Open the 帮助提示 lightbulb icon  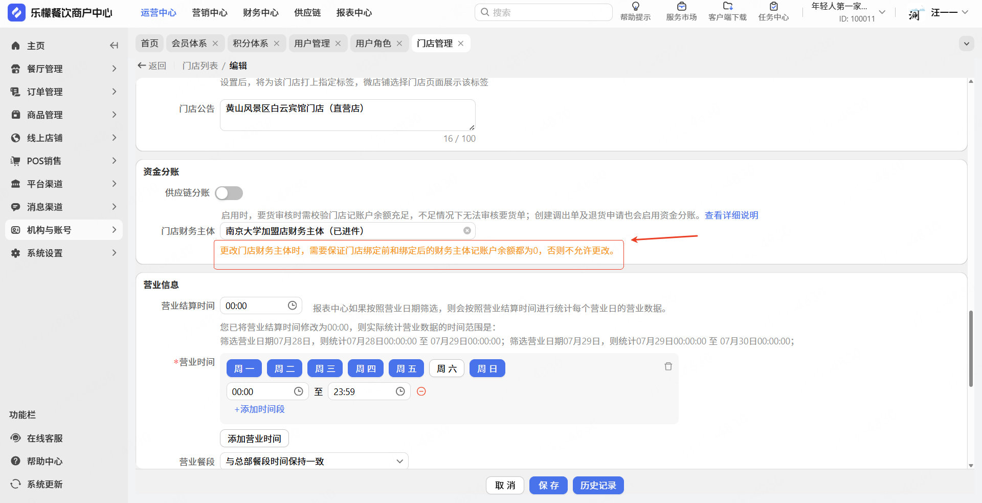coord(635,7)
